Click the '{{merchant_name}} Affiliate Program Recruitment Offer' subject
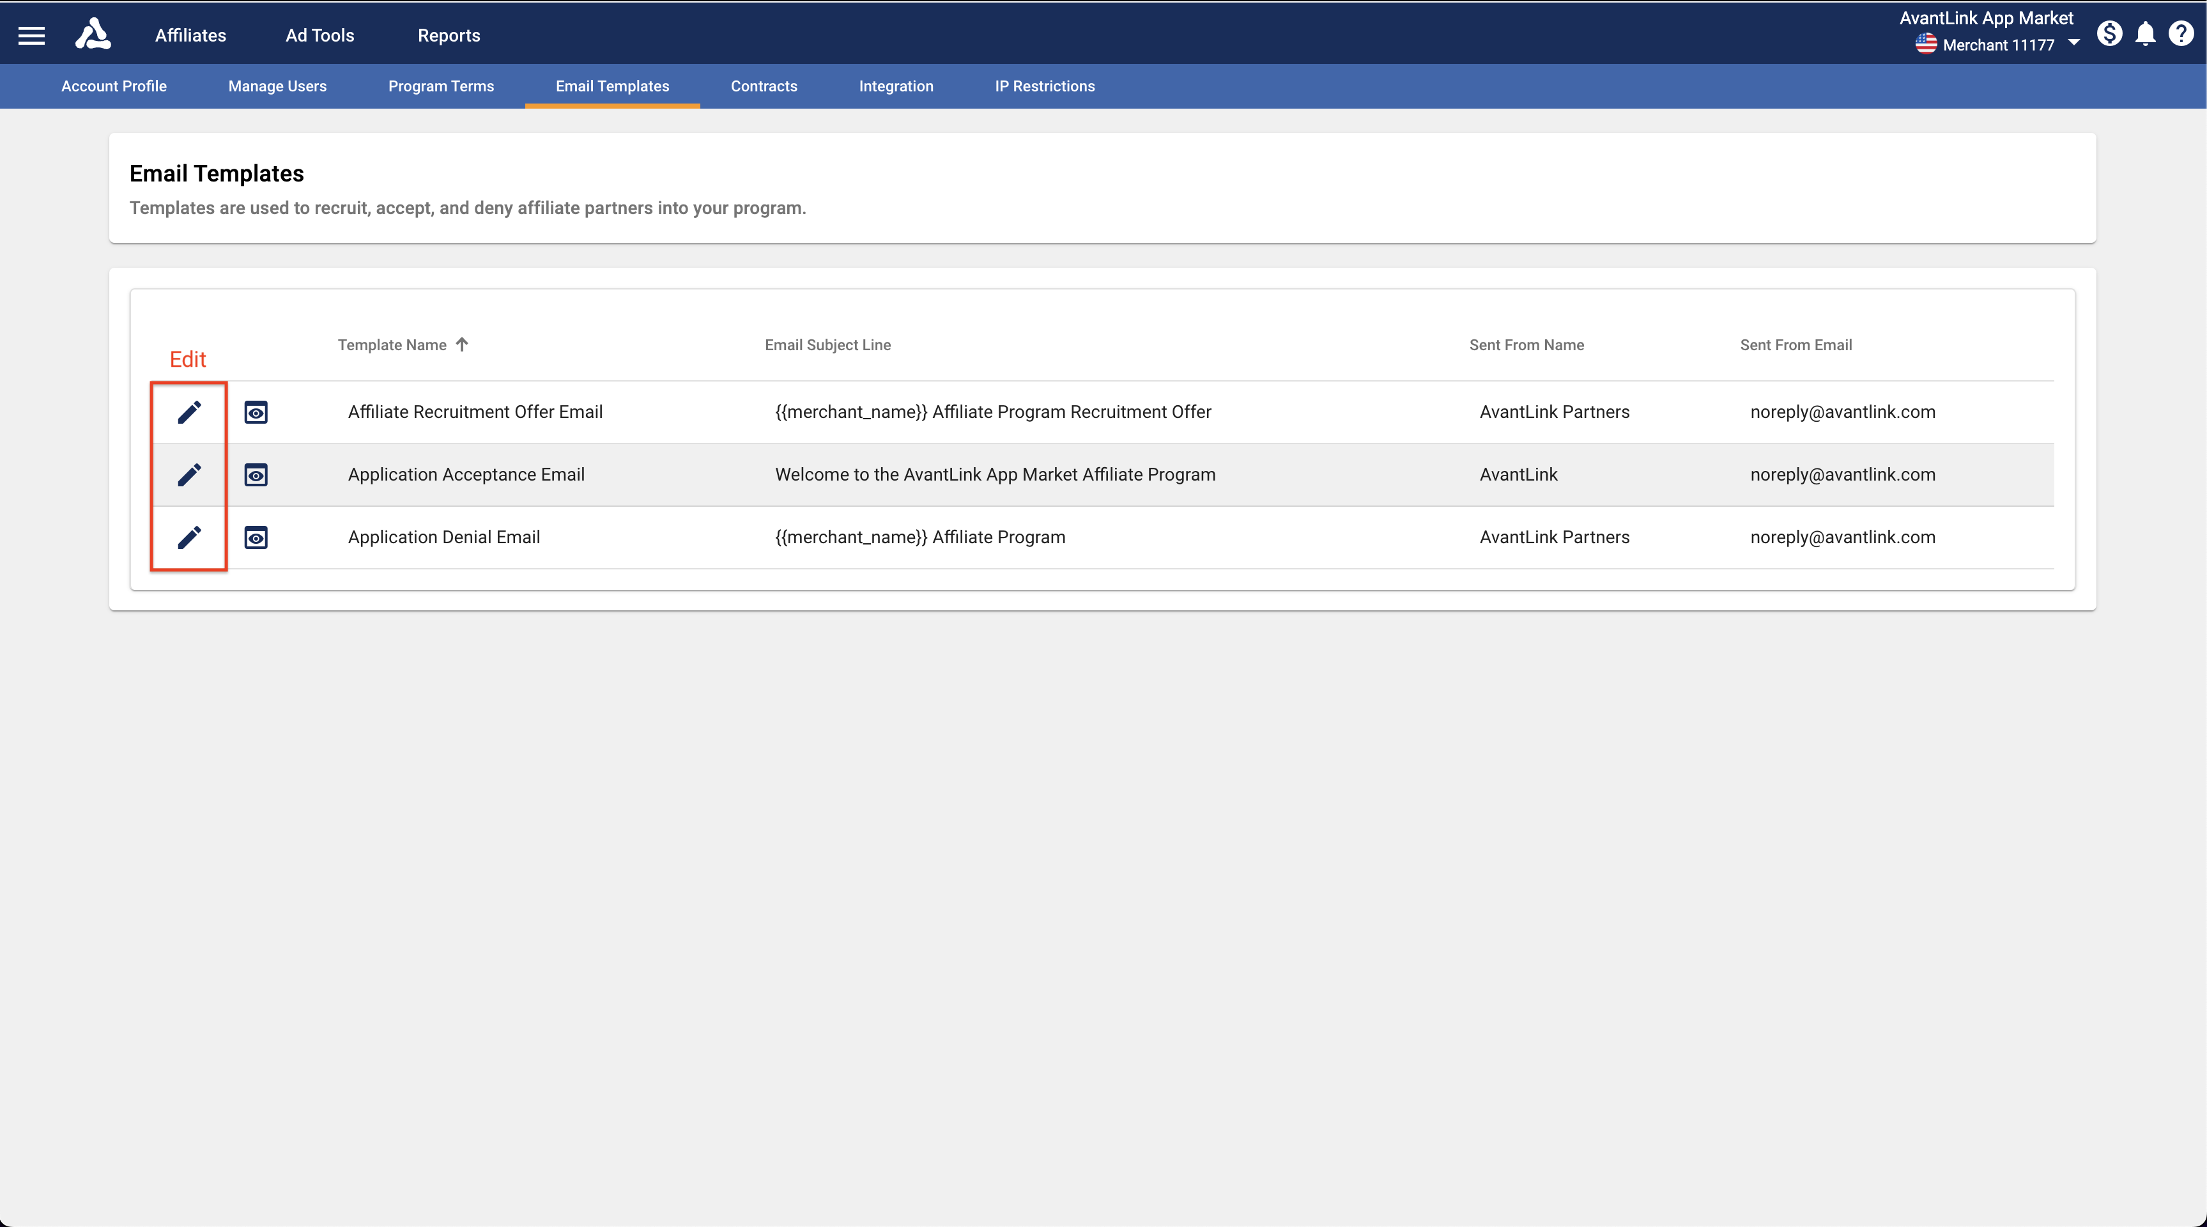Viewport: 2207px width, 1227px height. (x=993, y=412)
